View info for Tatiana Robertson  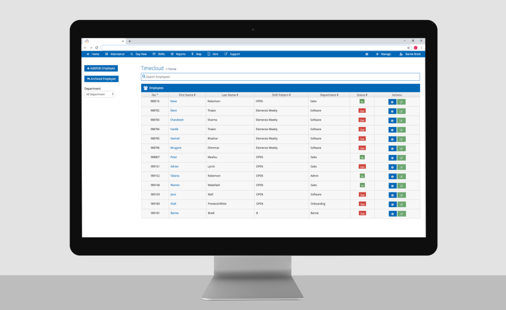392,177
